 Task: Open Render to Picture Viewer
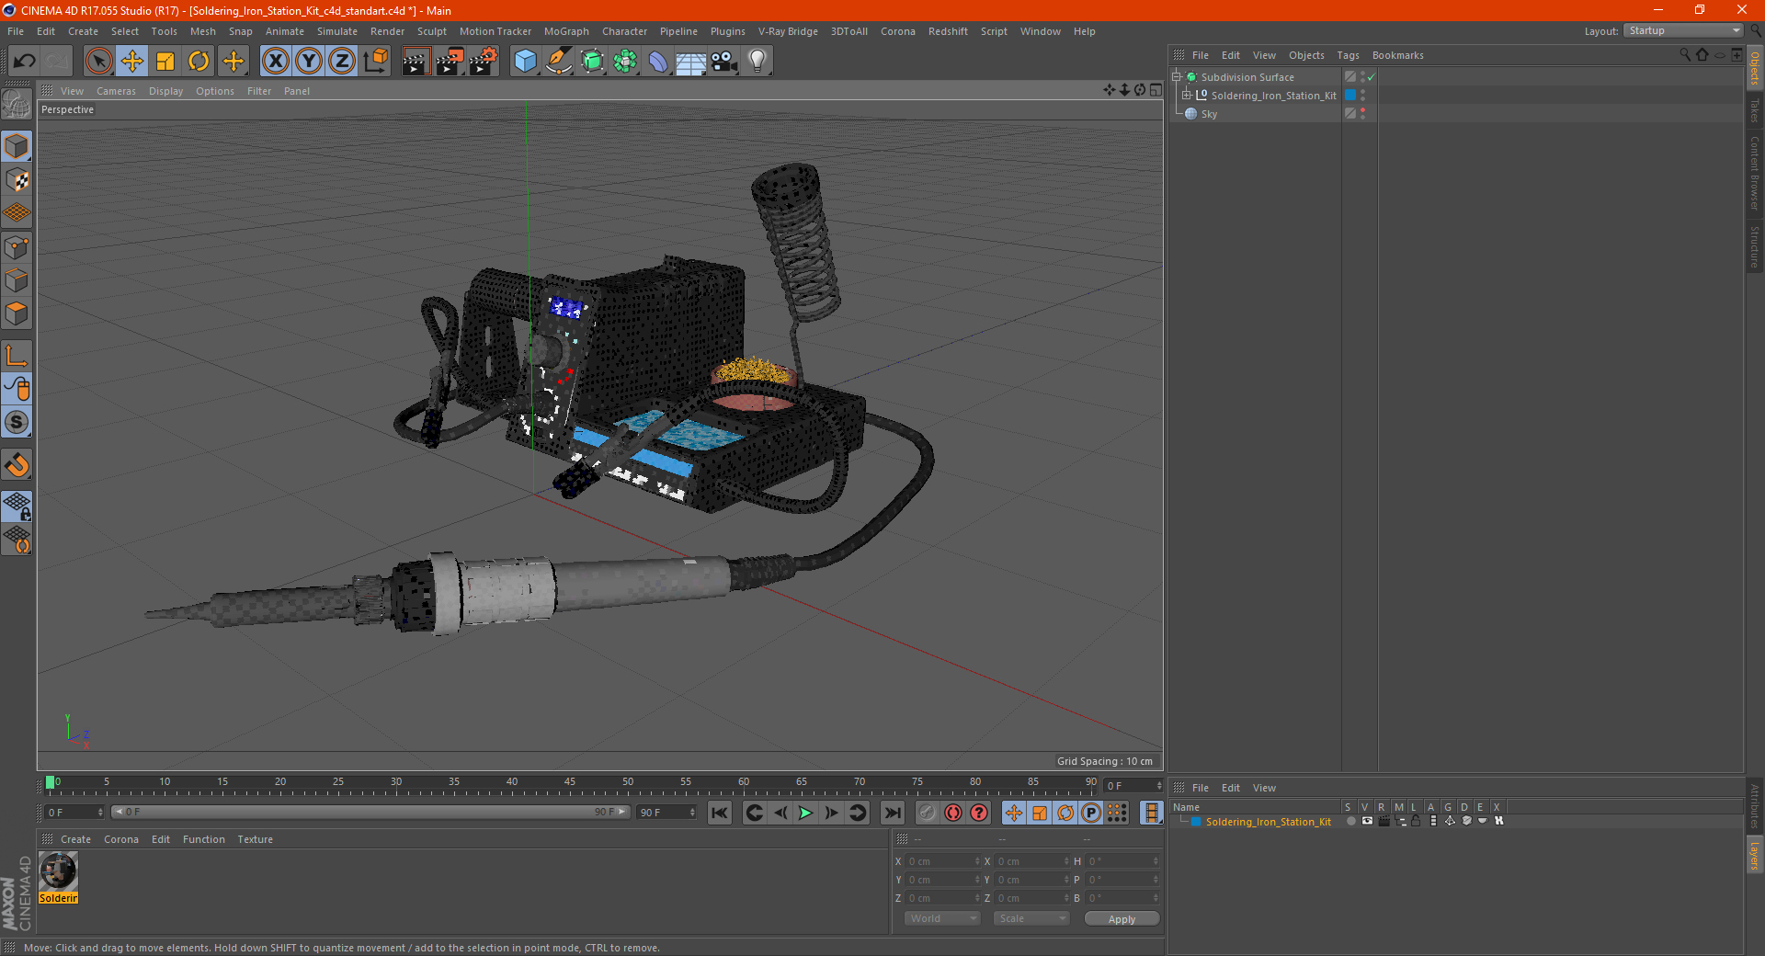pyautogui.click(x=450, y=62)
